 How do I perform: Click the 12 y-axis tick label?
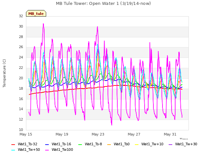[21, 119]
